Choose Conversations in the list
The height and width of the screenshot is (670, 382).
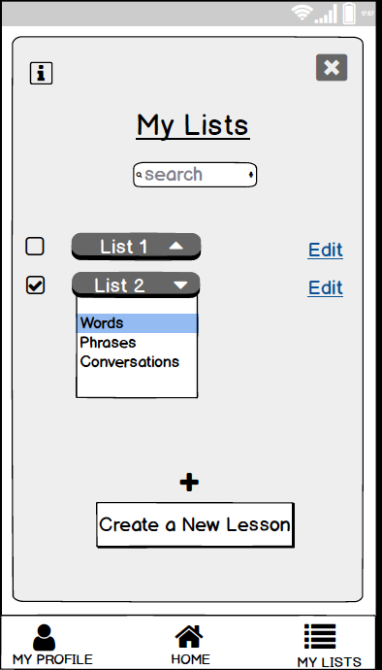(x=130, y=362)
